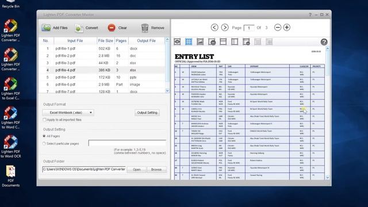Click the remove table area icon
The image size is (368, 207).
point(212,42)
